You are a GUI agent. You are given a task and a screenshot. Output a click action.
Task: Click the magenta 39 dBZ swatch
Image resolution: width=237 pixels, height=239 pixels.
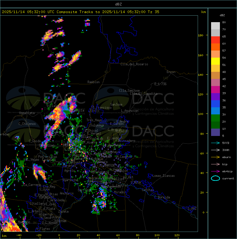click(x=215, y=90)
